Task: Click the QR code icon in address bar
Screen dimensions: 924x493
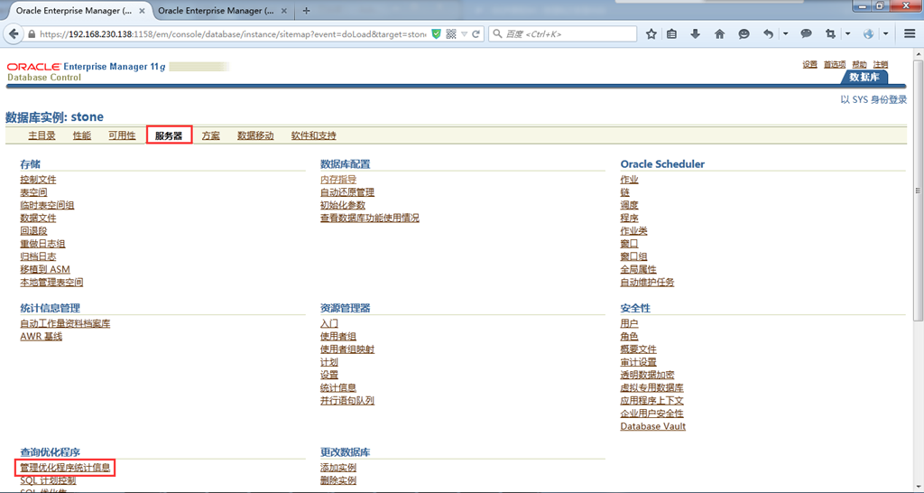Action: 451,34
